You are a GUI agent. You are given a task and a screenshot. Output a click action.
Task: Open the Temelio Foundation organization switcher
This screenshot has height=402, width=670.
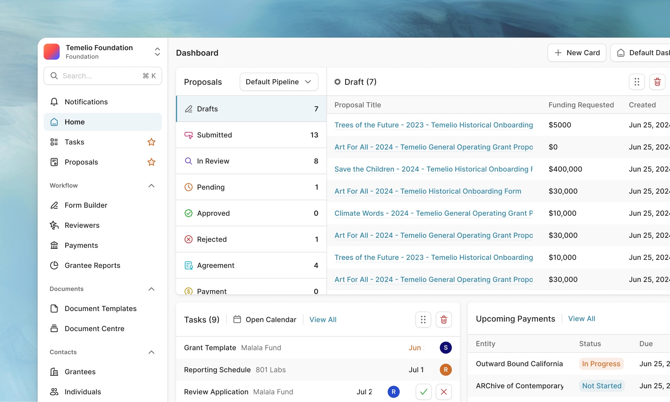pyautogui.click(x=157, y=52)
